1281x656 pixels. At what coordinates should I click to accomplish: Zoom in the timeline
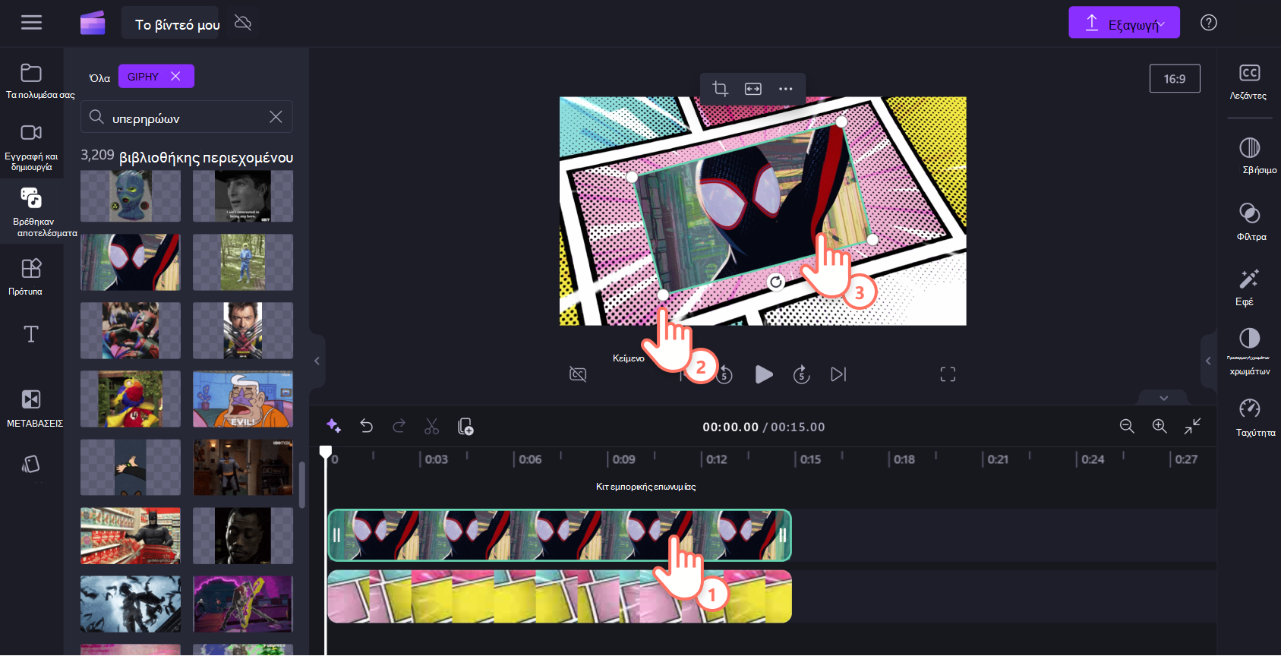pyautogui.click(x=1160, y=426)
